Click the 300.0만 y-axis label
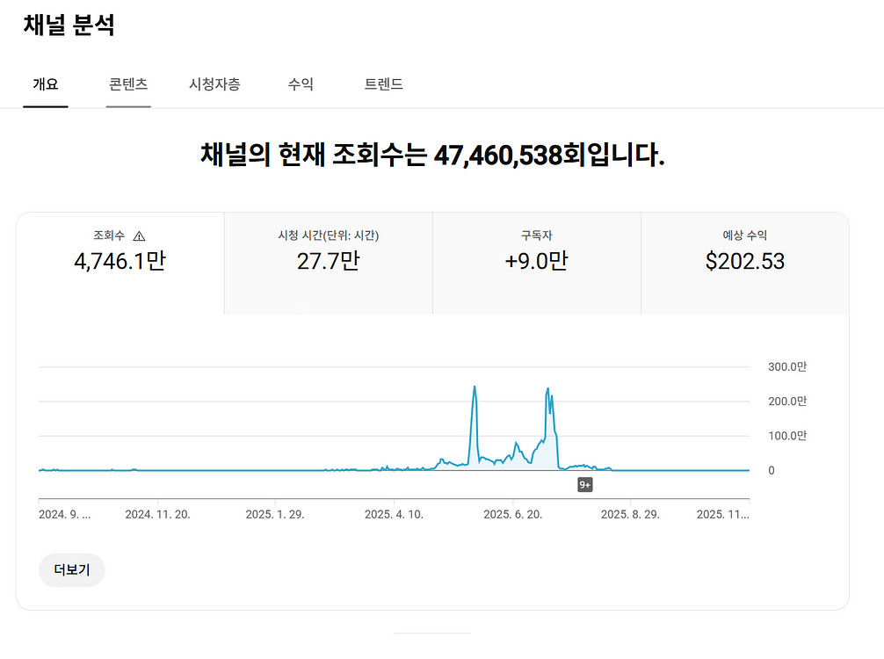 tap(787, 366)
